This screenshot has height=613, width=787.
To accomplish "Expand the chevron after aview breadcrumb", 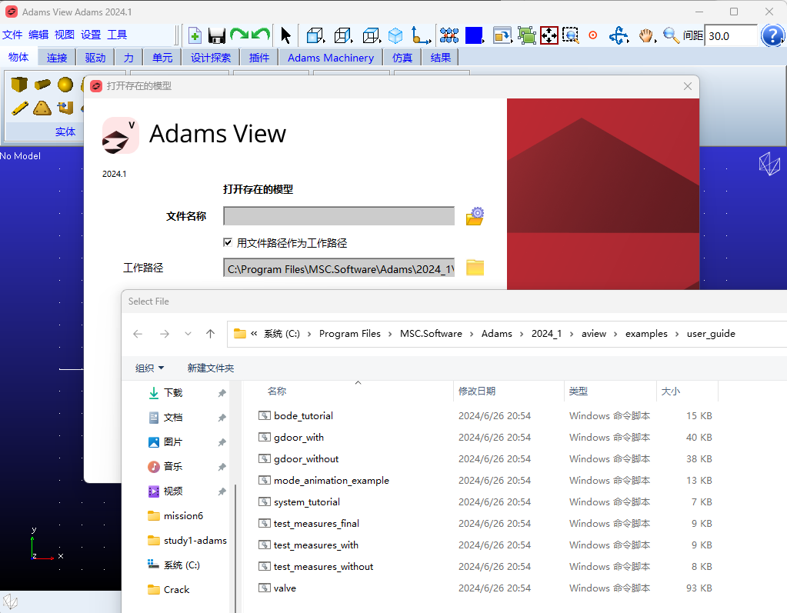I will point(615,334).
